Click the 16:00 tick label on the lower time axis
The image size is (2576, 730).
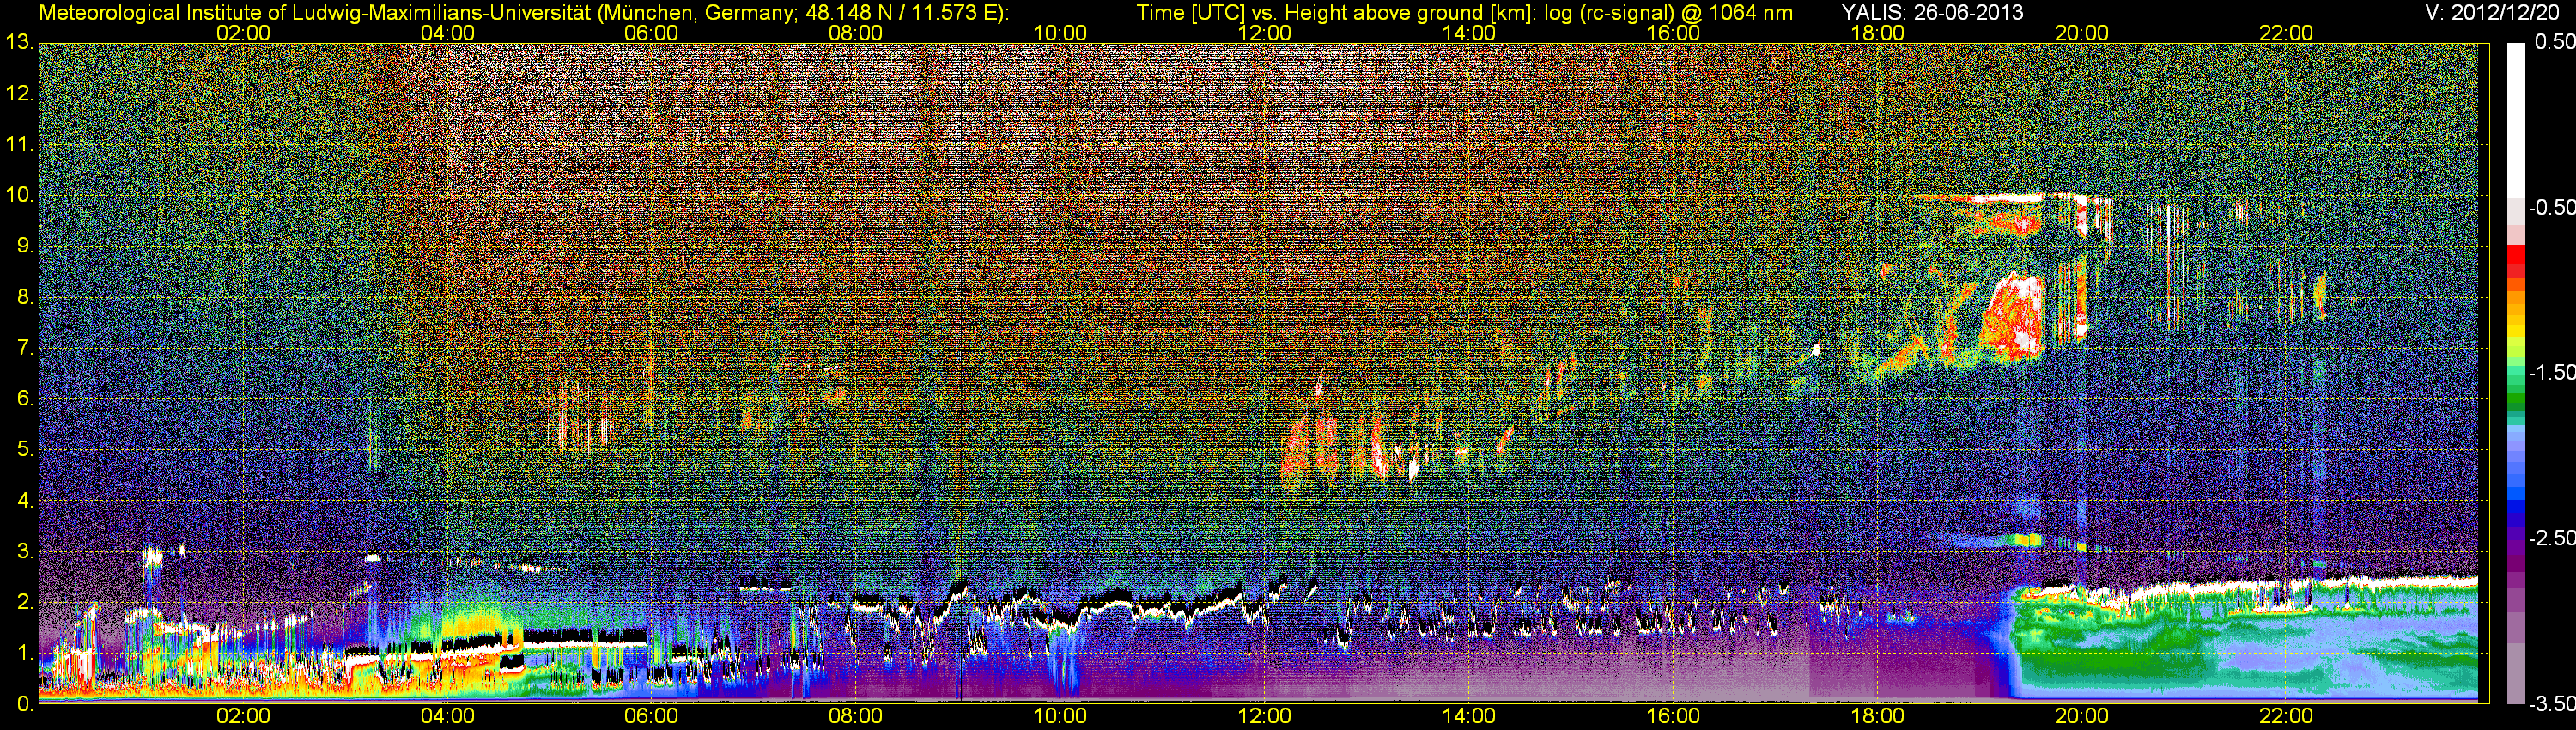(x=1673, y=716)
